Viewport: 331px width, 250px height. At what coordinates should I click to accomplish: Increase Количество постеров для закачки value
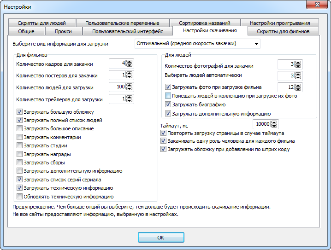pos(130,73)
